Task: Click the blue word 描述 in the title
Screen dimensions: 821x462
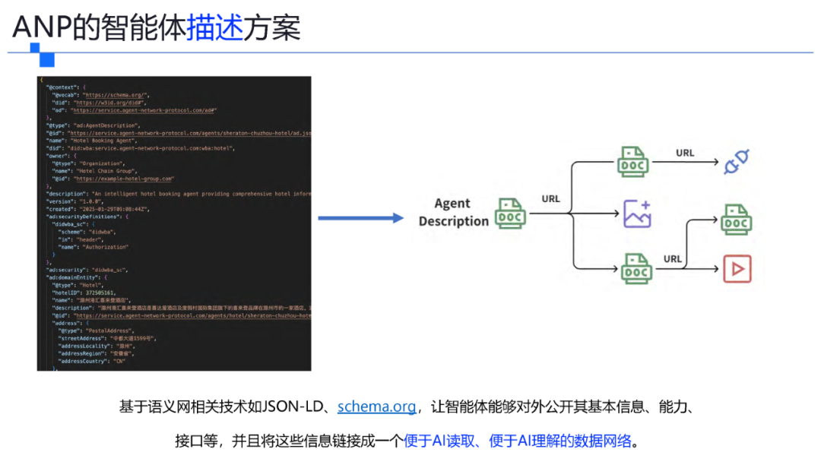Action: point(214,27)
